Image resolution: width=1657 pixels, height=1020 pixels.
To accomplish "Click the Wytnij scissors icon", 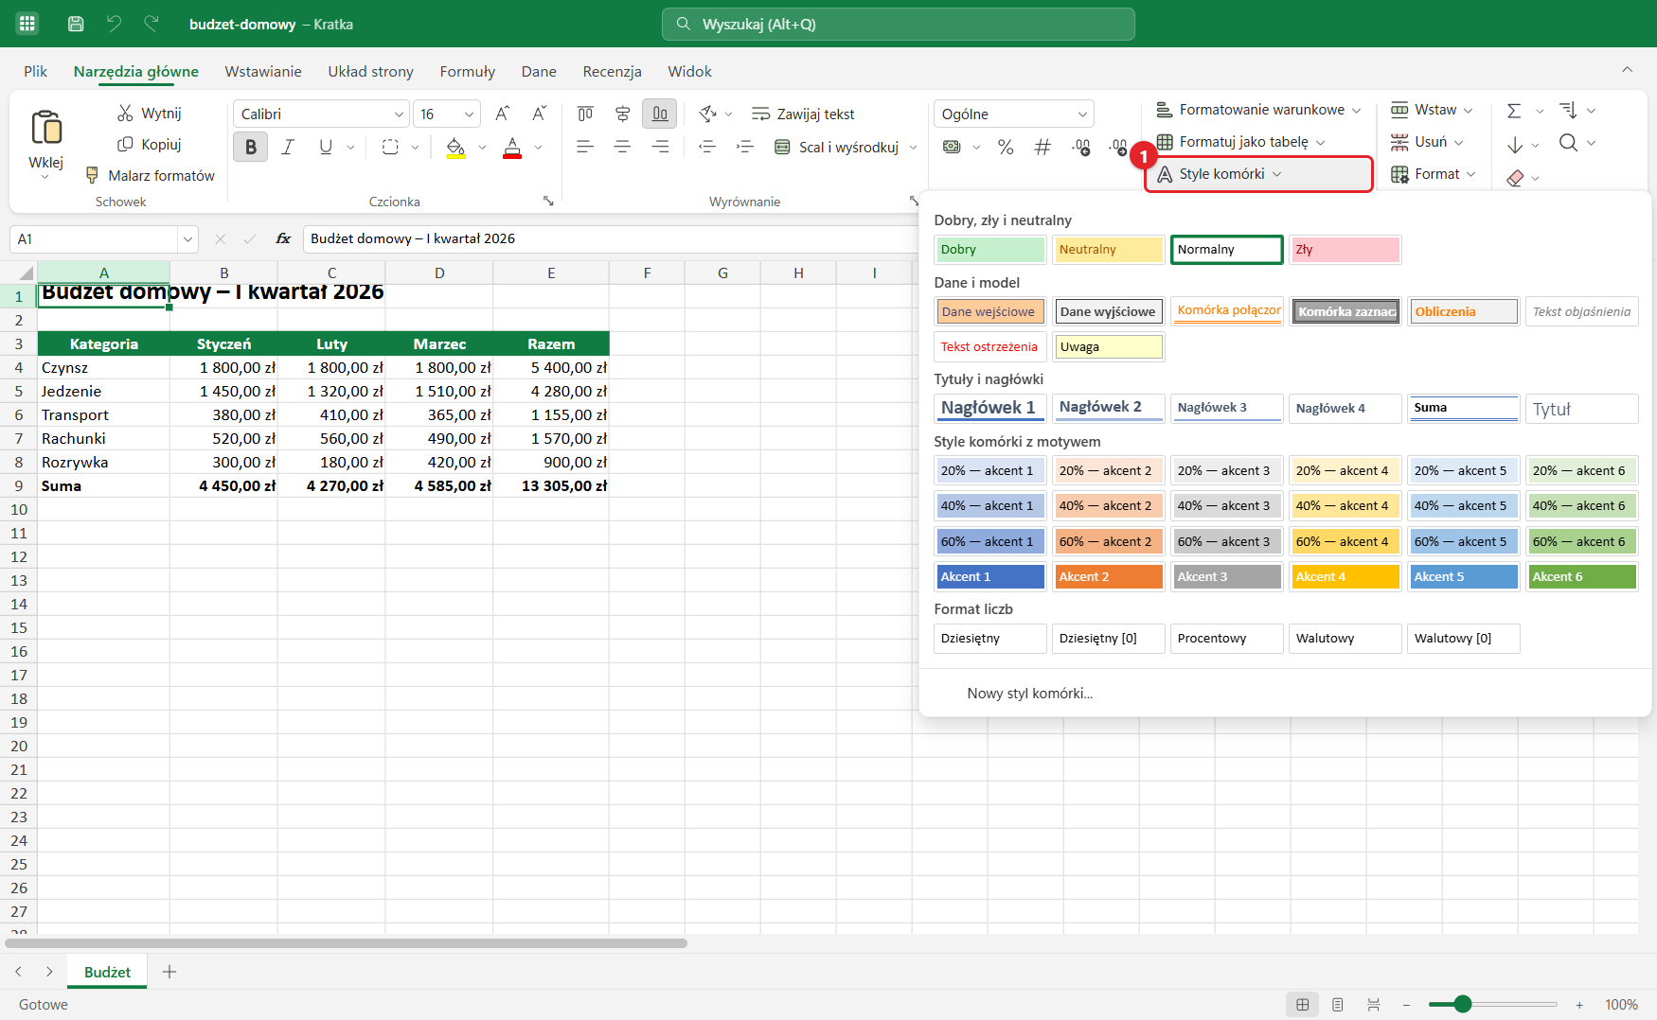I will pos(125,114).
